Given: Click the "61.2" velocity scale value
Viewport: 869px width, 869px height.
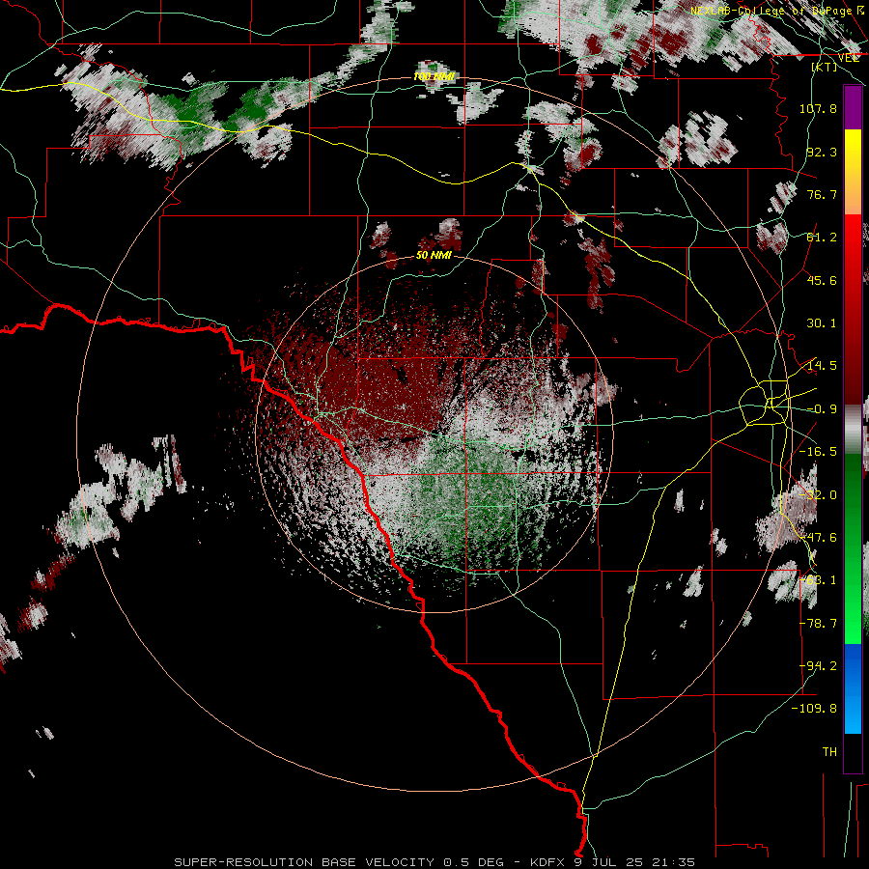Looking at the screenshot, I should 822,238.
